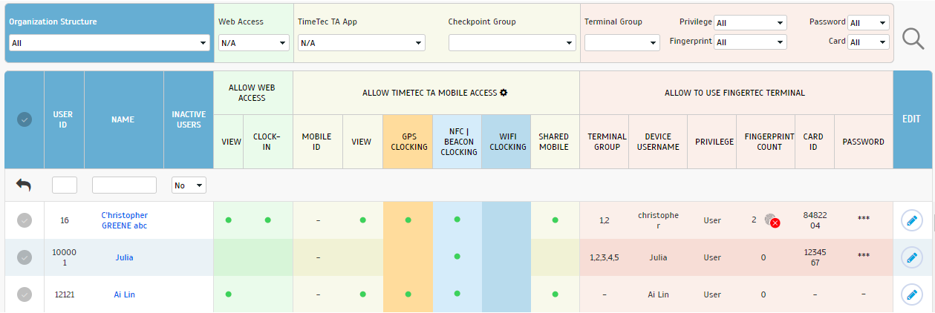Toggle web view green dot for C'hristopher
935x313 pixels.
[228, 220]
